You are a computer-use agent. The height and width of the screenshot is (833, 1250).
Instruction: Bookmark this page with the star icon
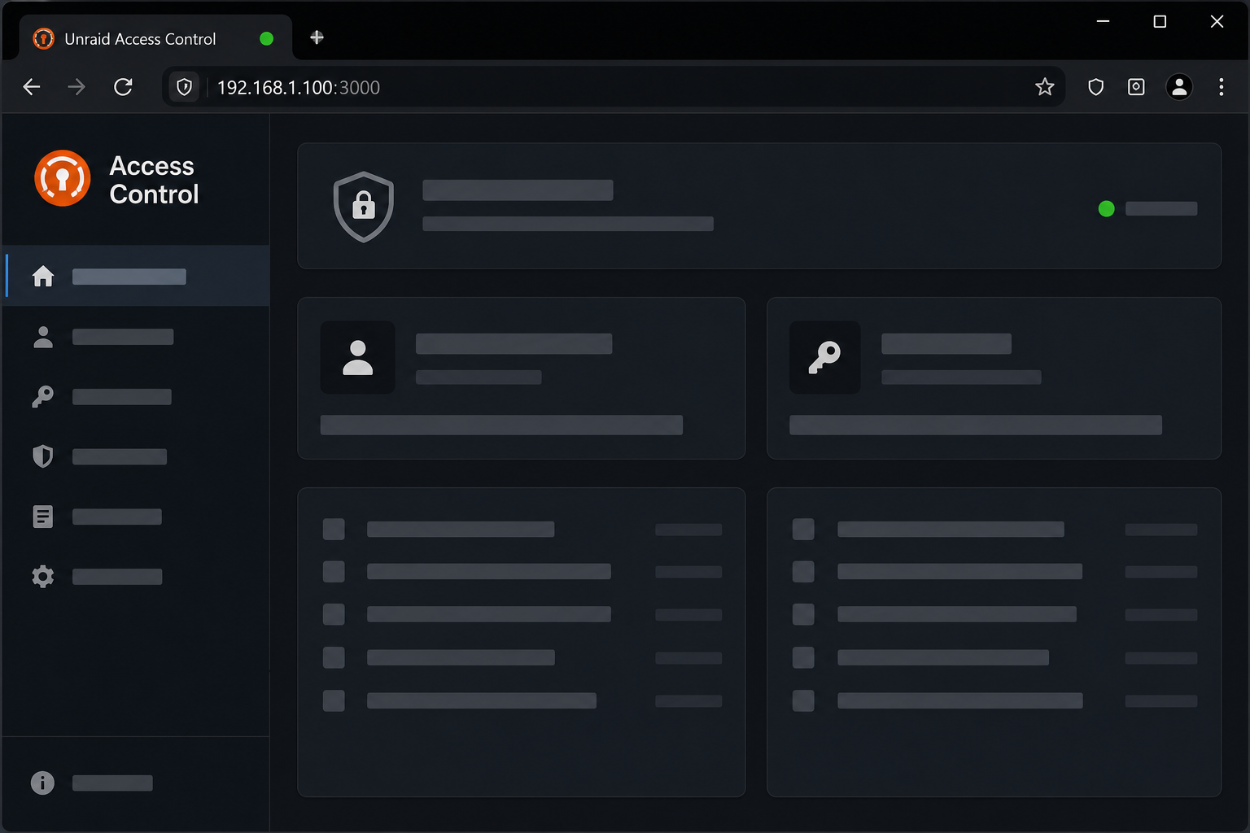(x=1045, y=87)
